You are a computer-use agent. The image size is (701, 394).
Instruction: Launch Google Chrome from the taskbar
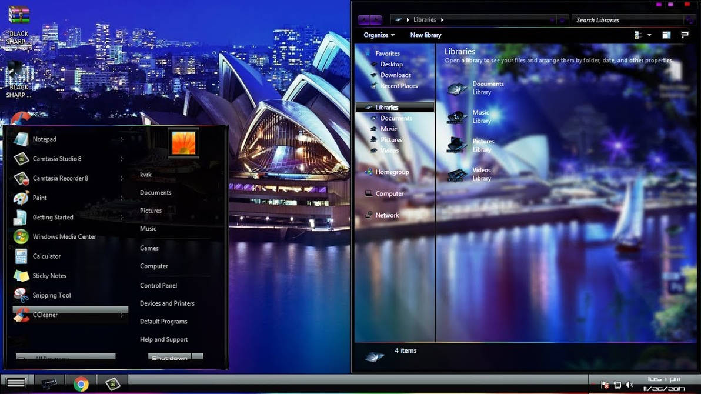coord(82,383)
